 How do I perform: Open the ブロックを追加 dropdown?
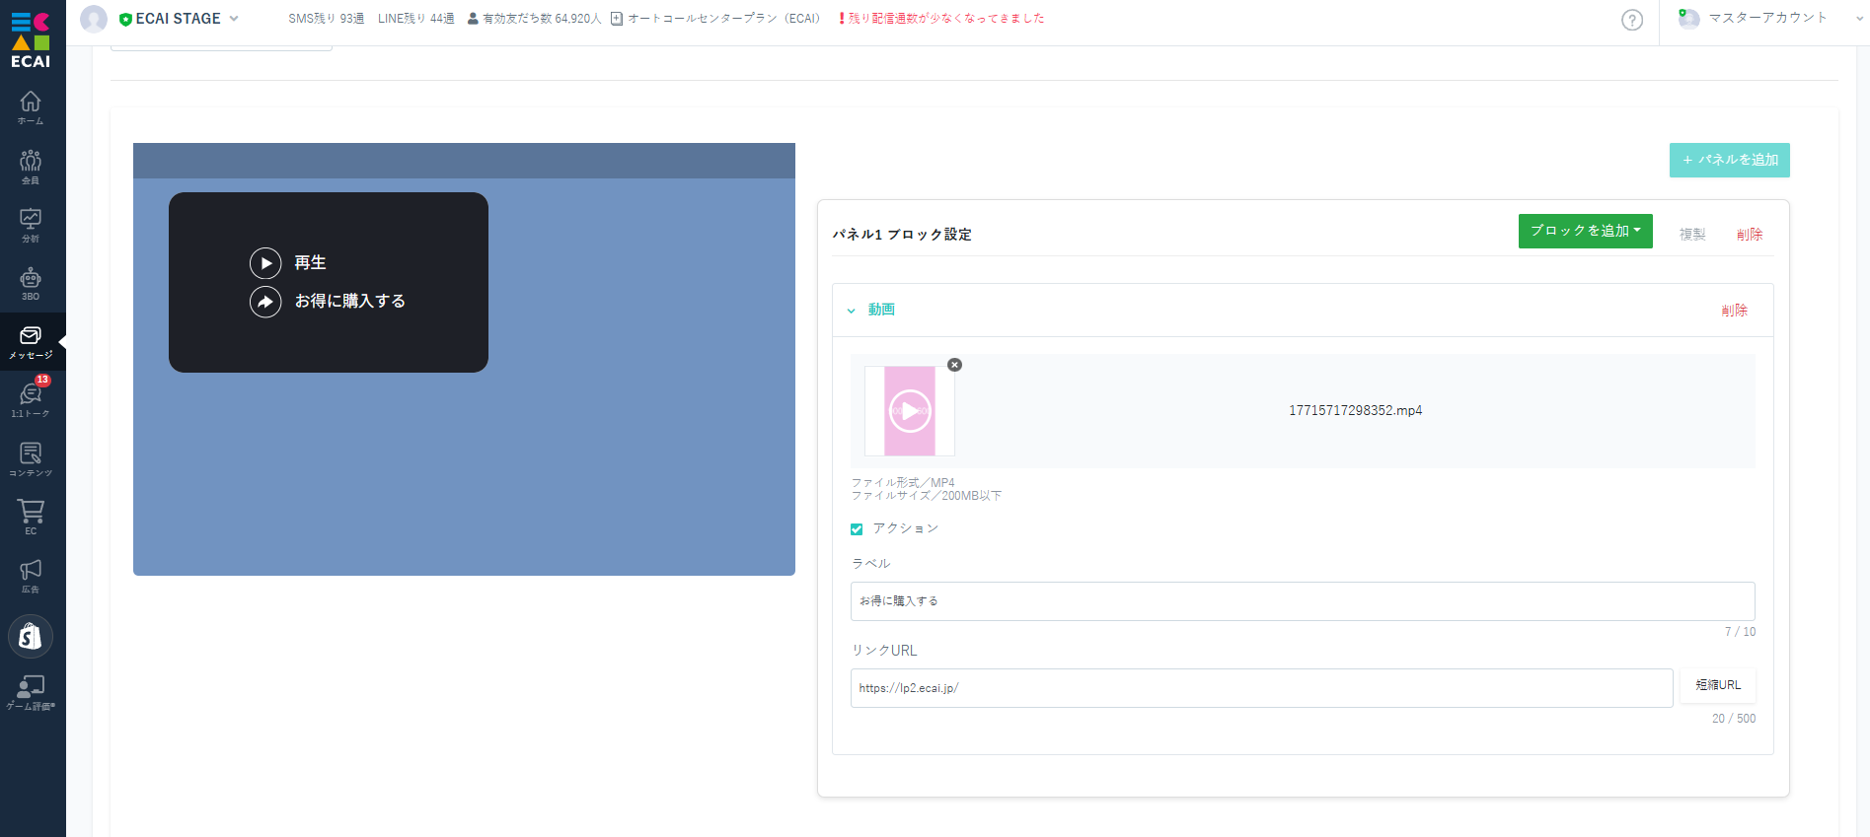coord(1585,232)
